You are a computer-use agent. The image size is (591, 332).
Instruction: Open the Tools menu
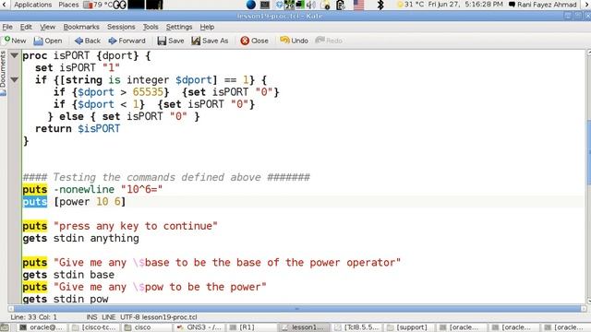151,27
